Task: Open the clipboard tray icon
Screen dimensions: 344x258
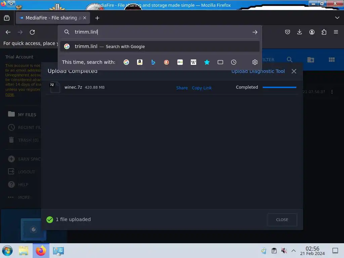Action: click(274, 251)
